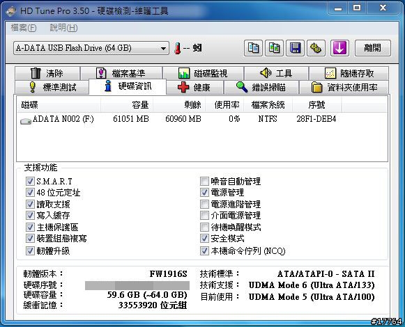Click the 使用率 column header
This screenshot has height=327, width=405.
pos(224,104)
